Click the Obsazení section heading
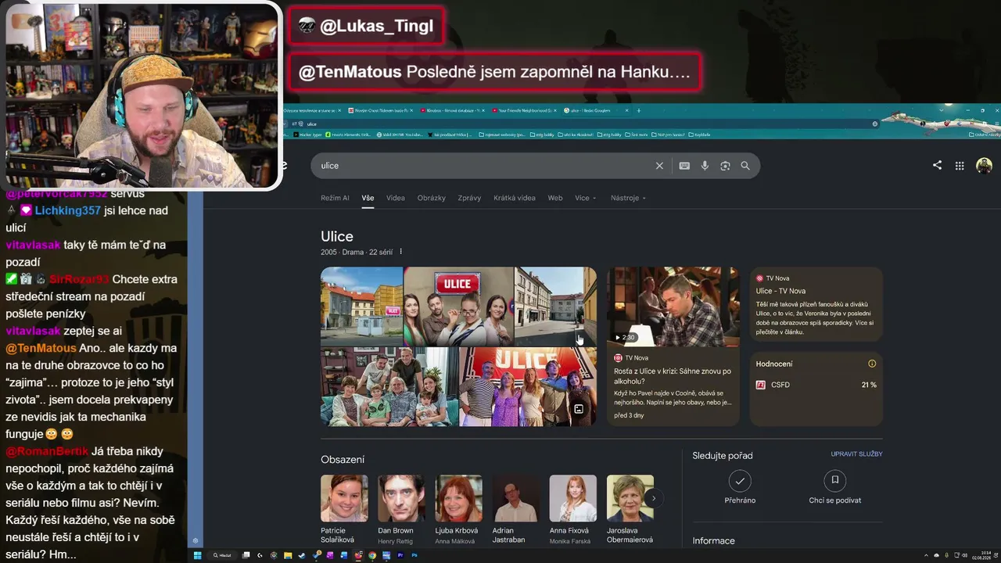This screenshot has height=563, width=1001. tap(343, 460)
